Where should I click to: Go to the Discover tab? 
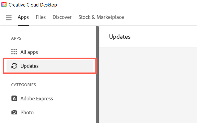pyautogui.click(x=62, y=17)
